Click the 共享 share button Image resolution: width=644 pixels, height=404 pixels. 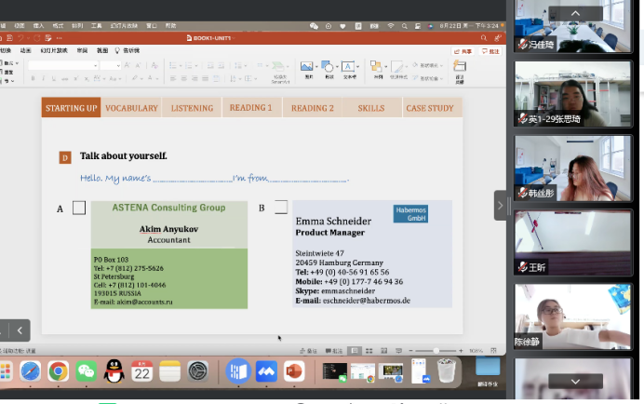[463, 51]
